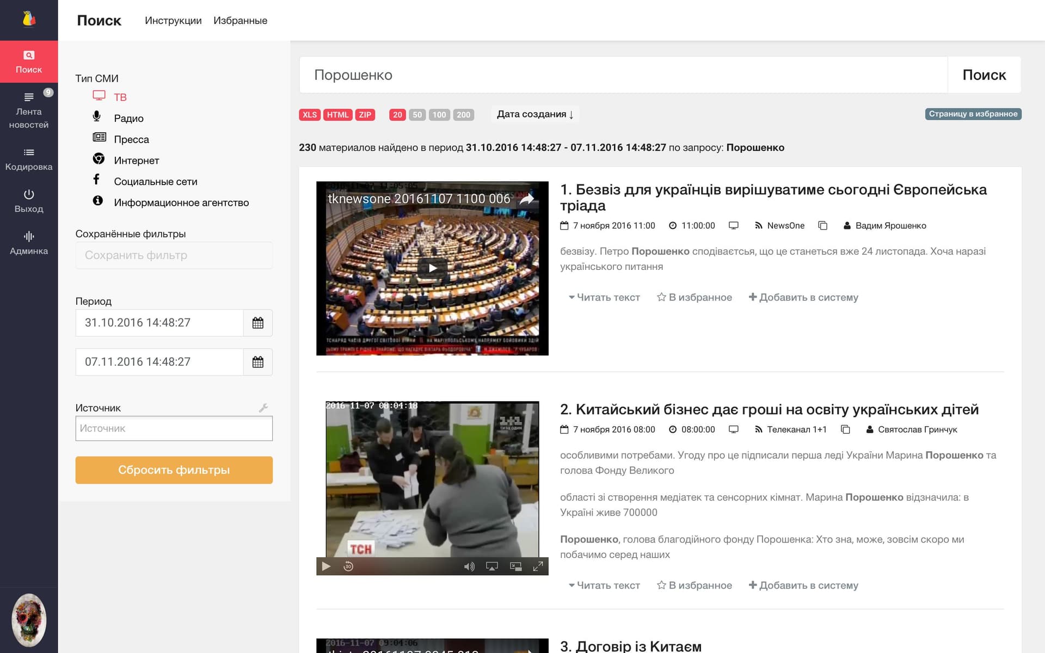1045x653 pixels.
Task: Show 20 results per page
Action: [397, 115]
